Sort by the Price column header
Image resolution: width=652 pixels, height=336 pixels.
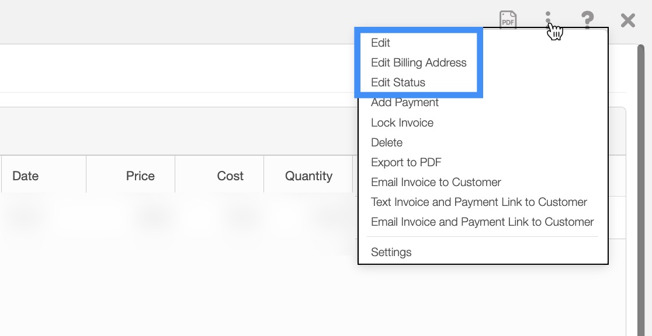pyautogui.click(x=140, y=176)
